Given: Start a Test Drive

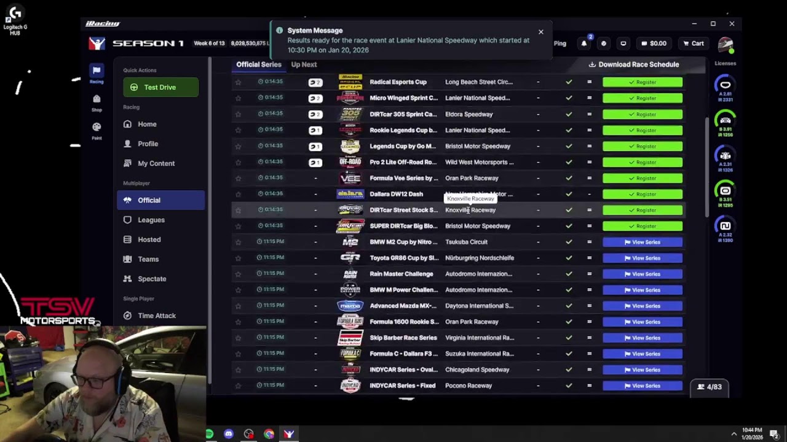Looking at the screenshot, I should click(160, 87).
